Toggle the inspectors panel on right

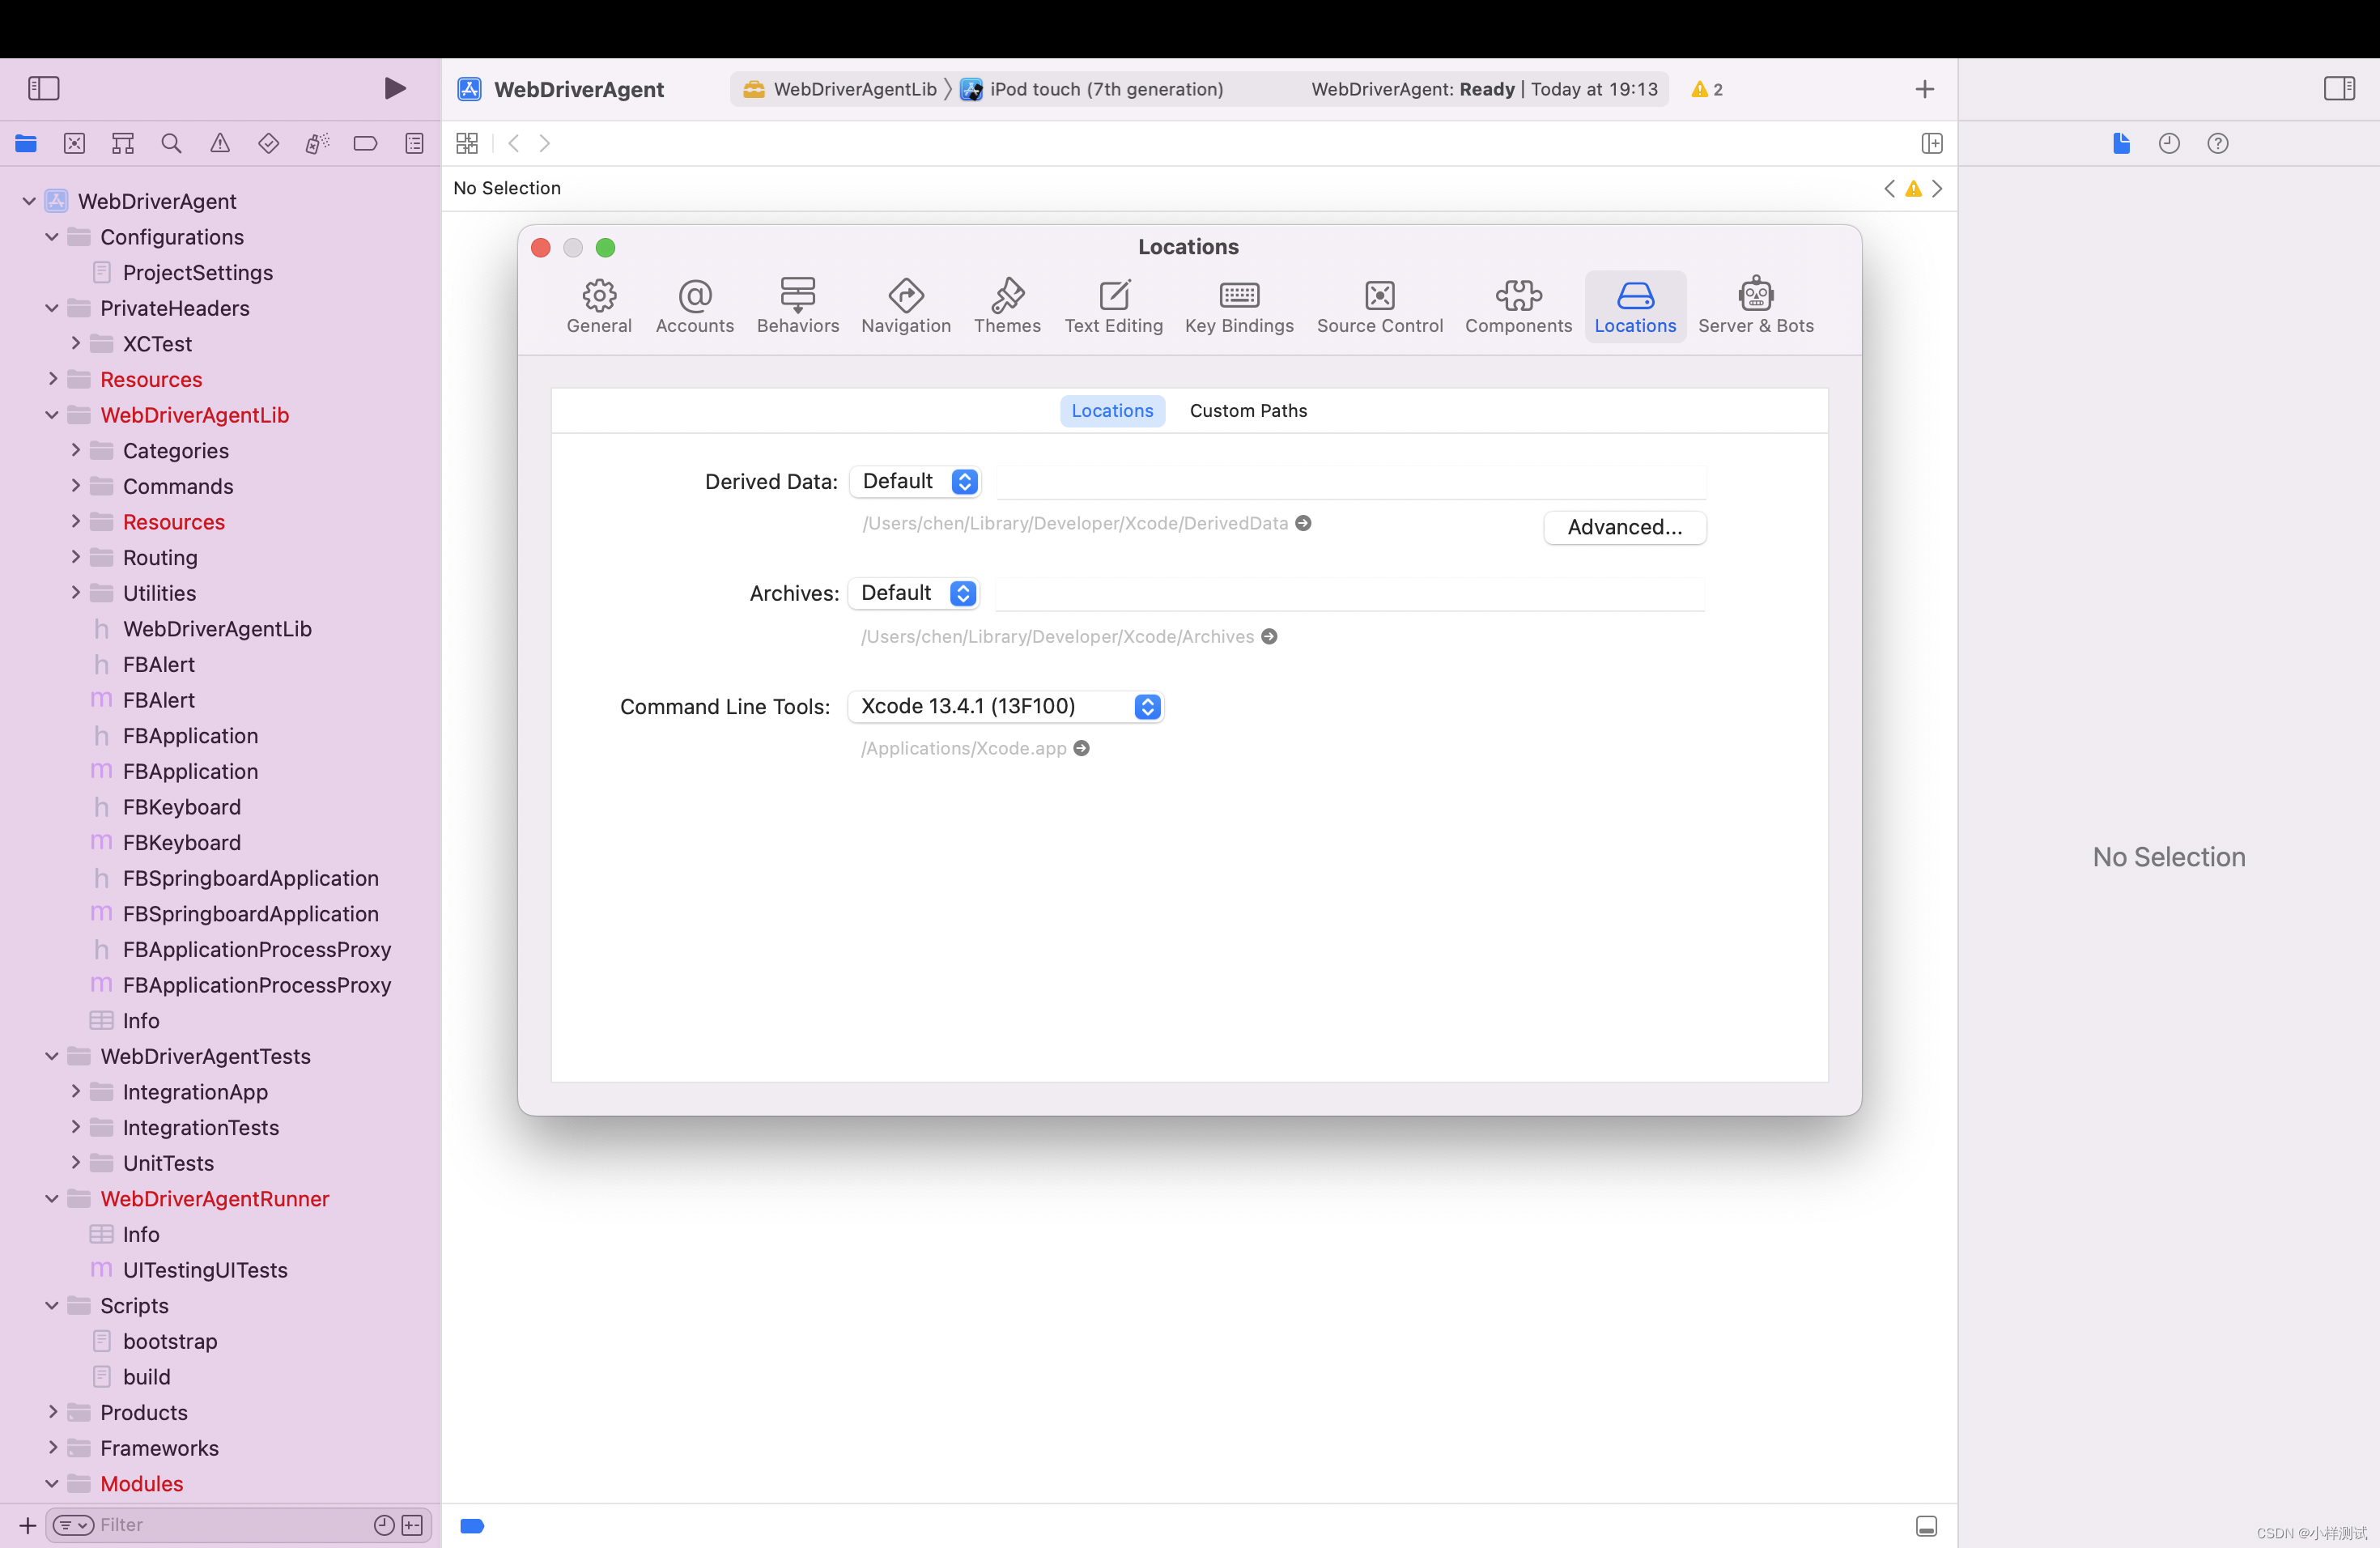tap(2338, 88)
